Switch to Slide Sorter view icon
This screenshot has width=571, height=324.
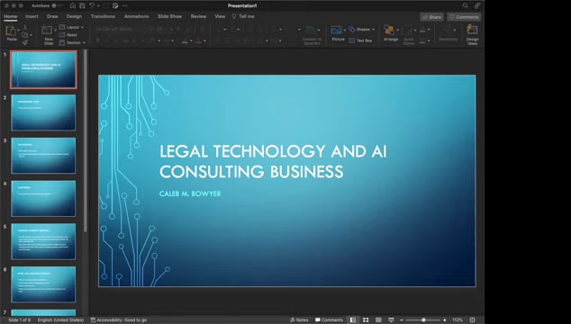pyautogui.click(x=366, y=320)
